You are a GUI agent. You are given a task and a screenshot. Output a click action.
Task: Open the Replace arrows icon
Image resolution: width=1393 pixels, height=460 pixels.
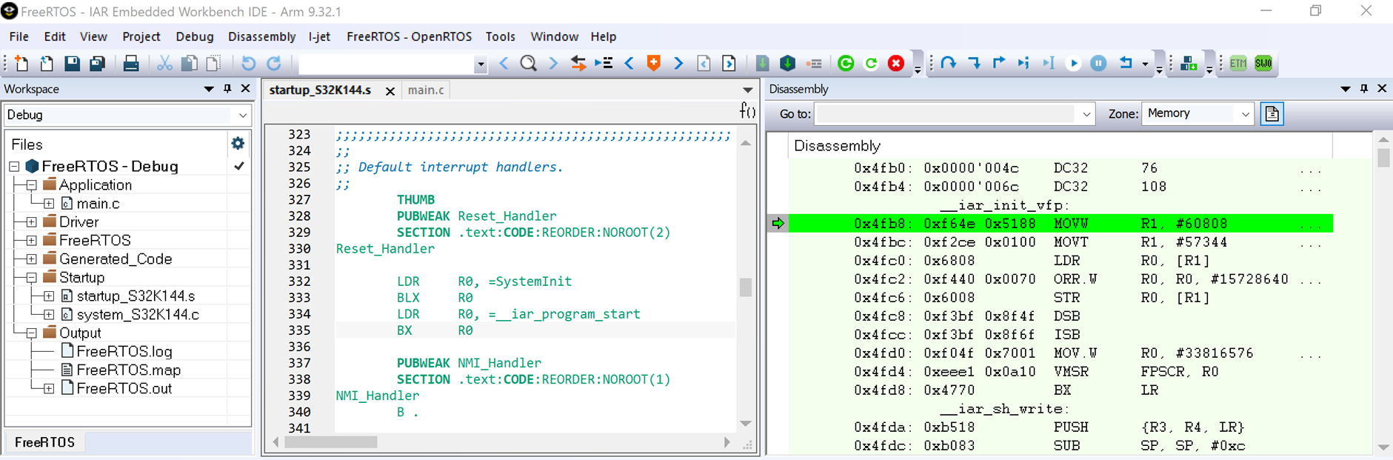[578, 64]
